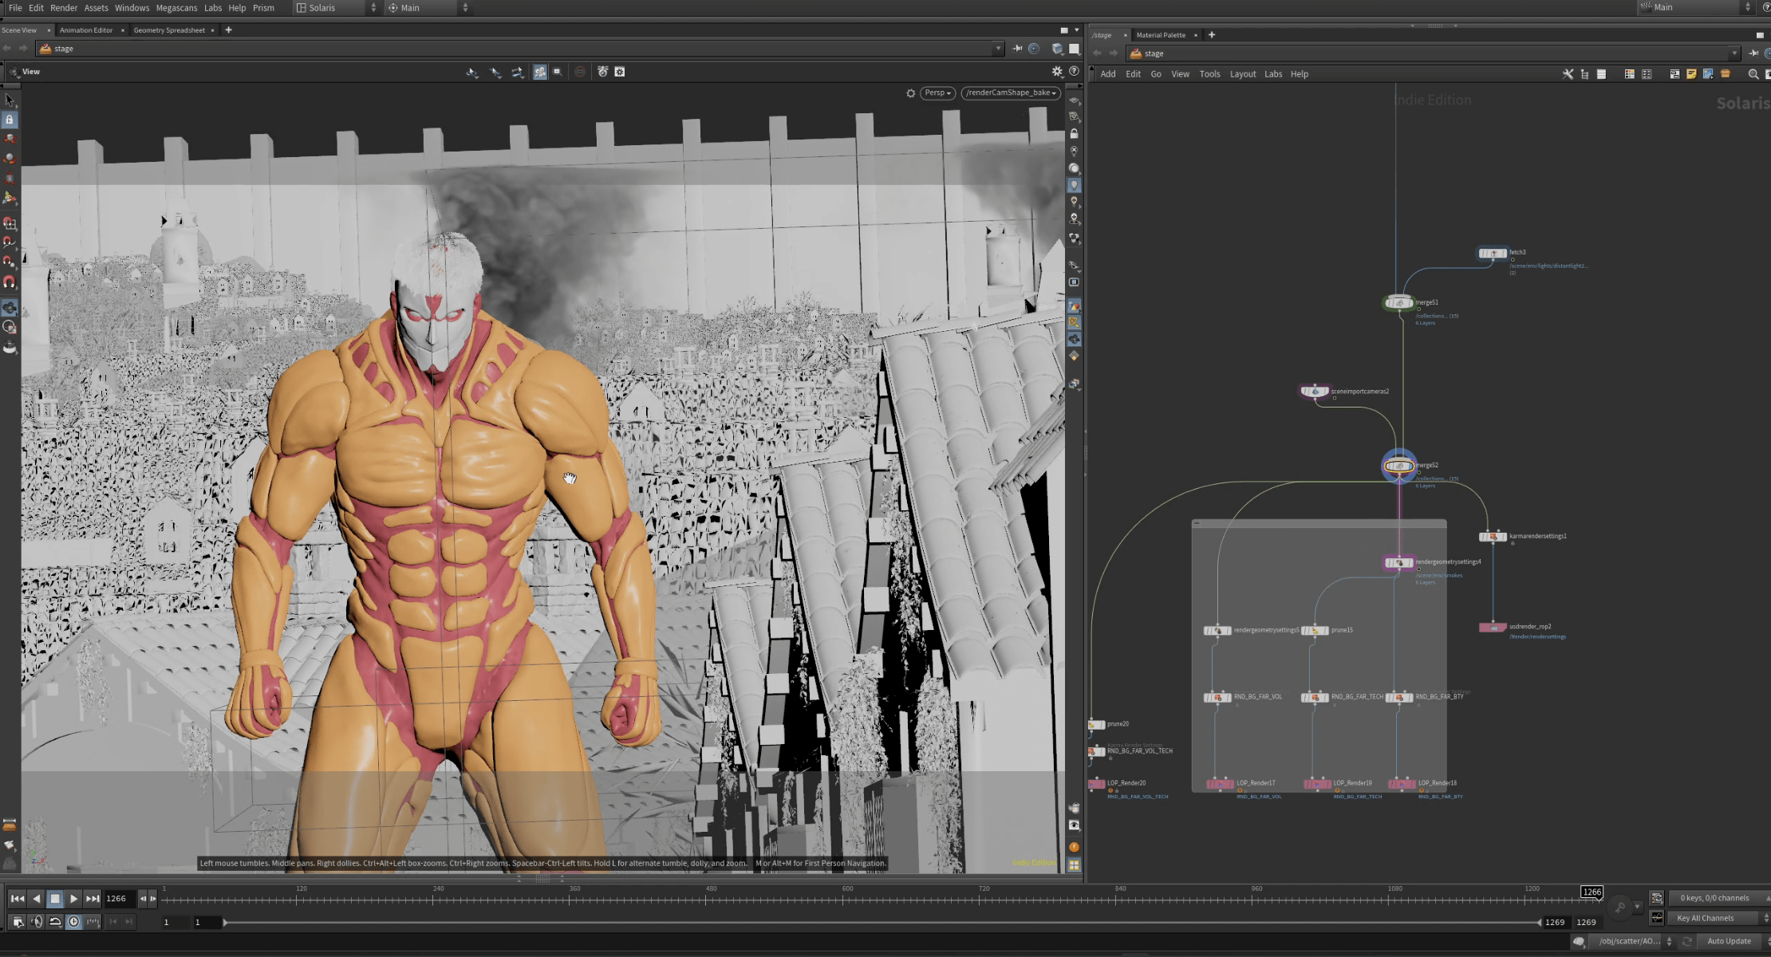Select the sceneimportcameras2 node
1771x957 pixels.
pyautogui.click(x=1315, y=392)
